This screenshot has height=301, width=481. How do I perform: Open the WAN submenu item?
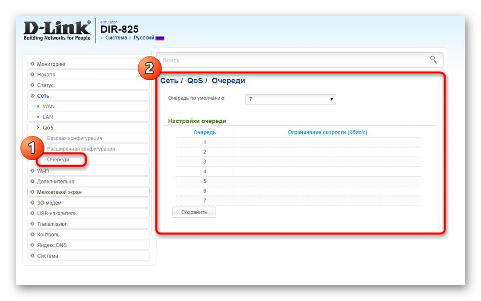tap(88, 106)
